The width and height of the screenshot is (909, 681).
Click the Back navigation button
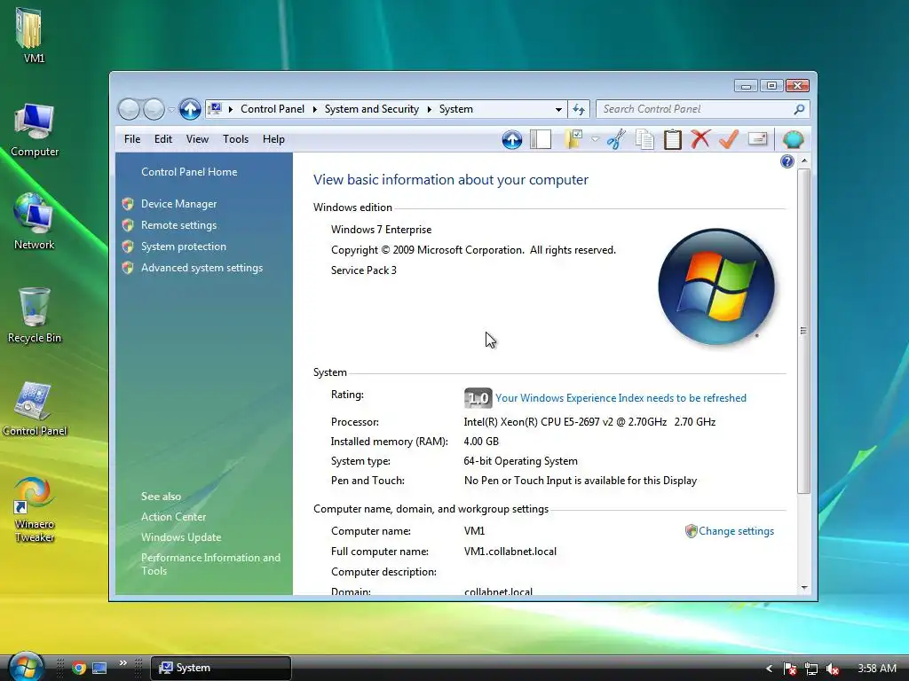pyautogui.click(x=129, y=109)
